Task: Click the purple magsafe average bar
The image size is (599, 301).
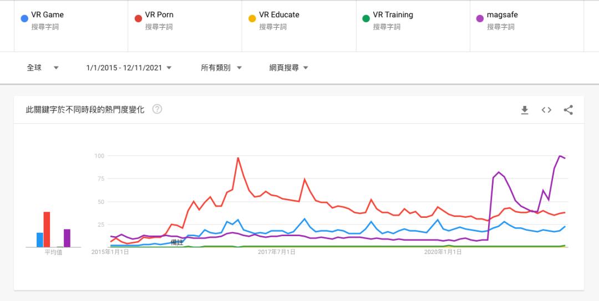Action: 67,238
